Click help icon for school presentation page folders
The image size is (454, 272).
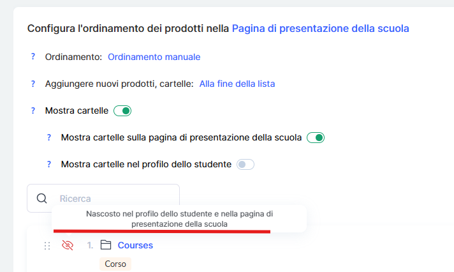tap(48, 137)
